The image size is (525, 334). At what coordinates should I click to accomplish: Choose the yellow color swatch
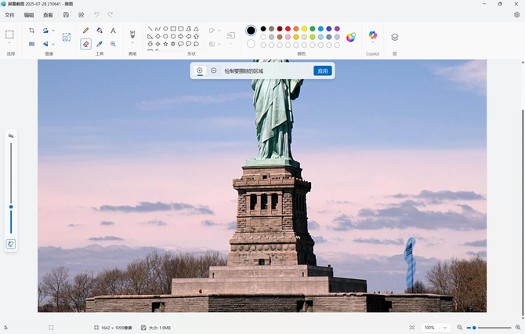coord(304,29)
